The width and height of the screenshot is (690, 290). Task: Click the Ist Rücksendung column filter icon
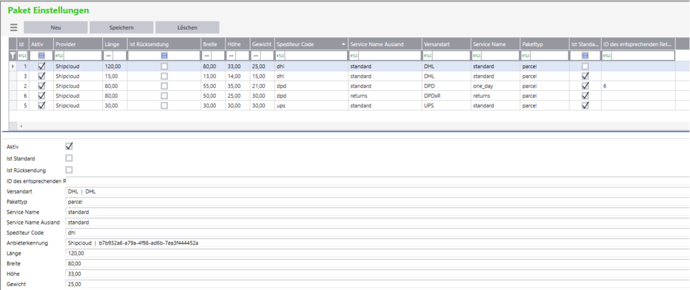tap(164, 55)
